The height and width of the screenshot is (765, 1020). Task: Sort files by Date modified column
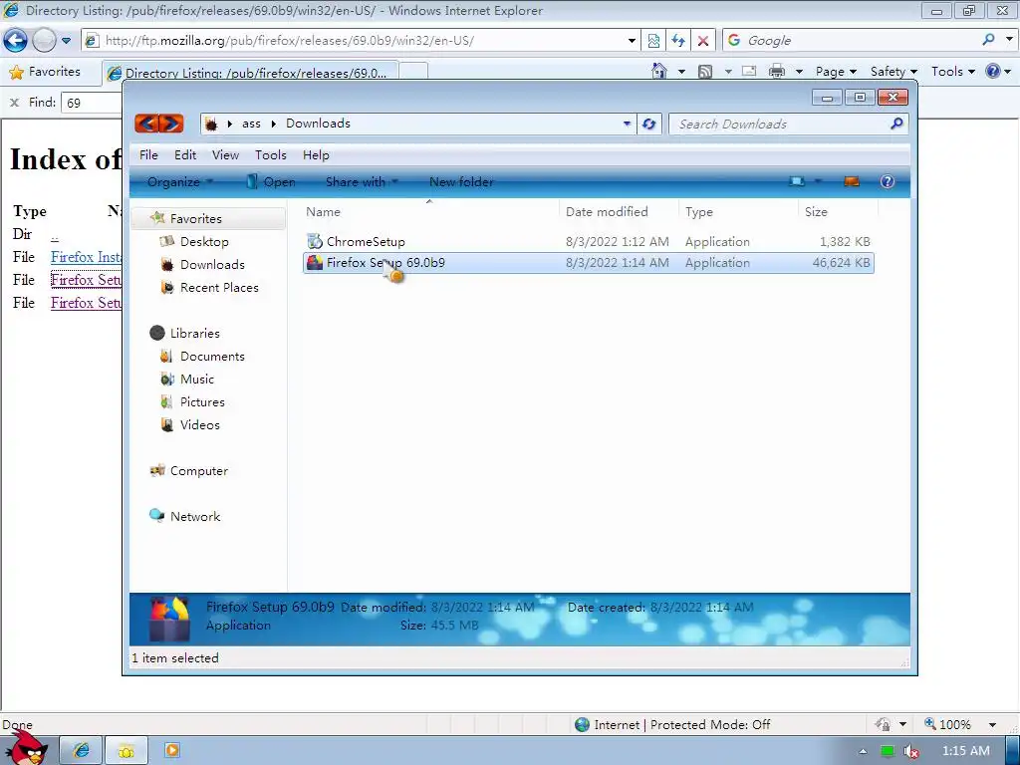(x=607, y=211)
